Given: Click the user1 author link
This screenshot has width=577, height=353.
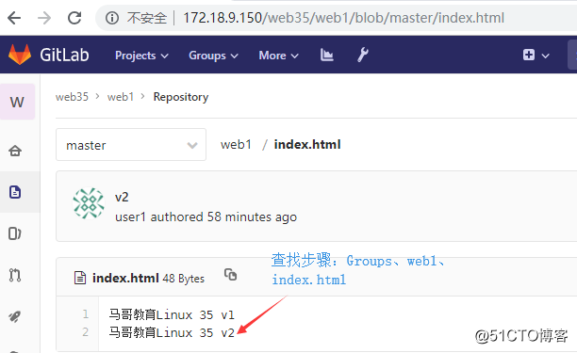Looking at the screenshot, I should [x=131, y=217].
